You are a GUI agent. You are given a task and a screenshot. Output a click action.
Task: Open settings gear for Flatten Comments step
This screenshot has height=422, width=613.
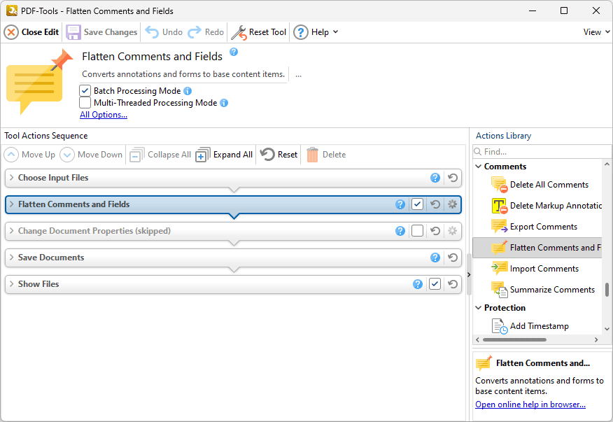452,204
